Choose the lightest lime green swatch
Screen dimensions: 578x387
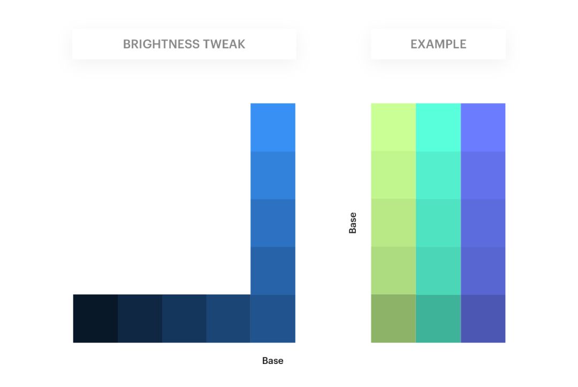[x=393, y=127]
